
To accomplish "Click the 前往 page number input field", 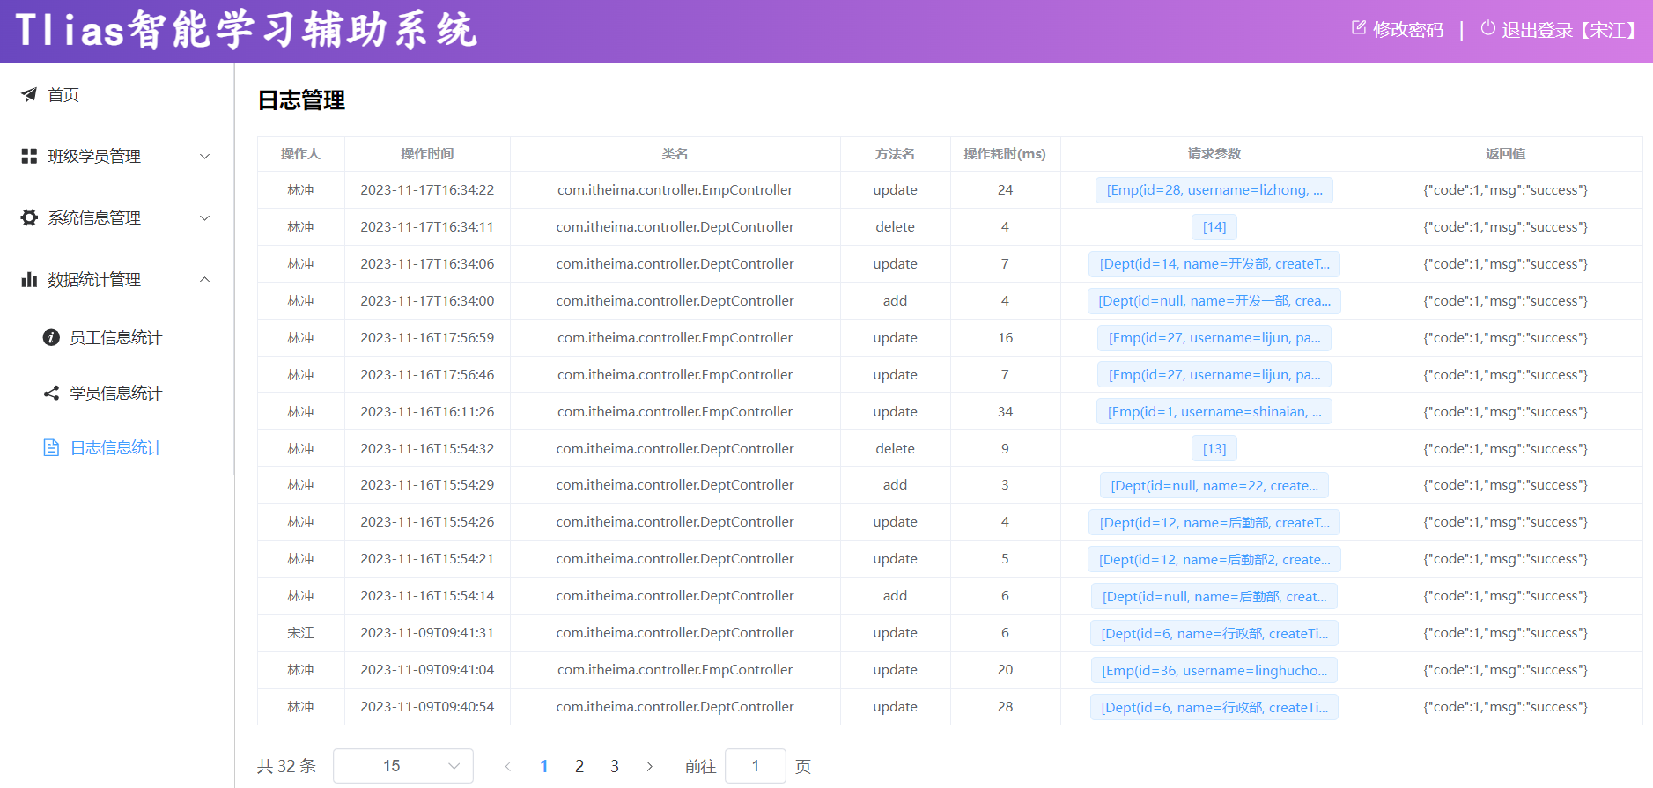I will click(755, 766).
